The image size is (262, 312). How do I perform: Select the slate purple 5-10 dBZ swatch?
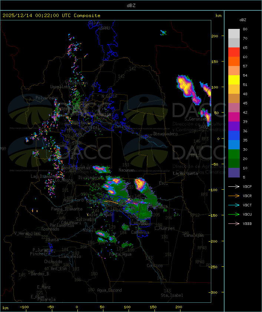[234, 173]
